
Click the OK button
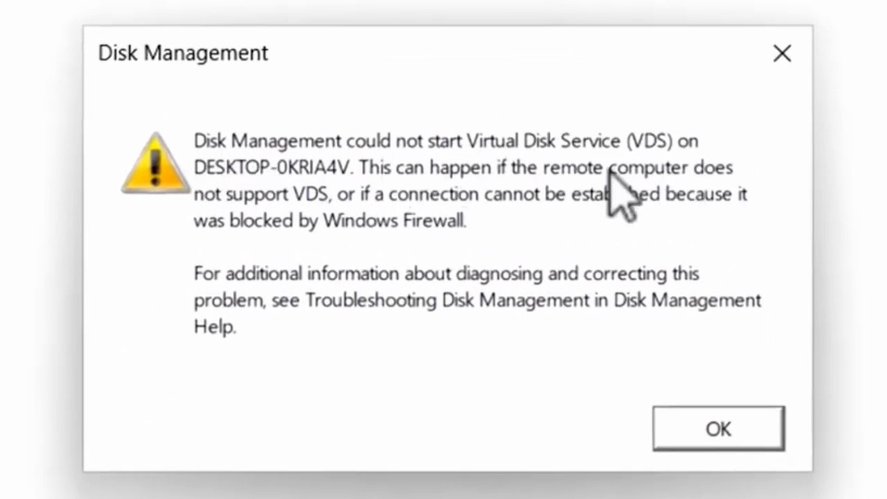coord(718,429)
